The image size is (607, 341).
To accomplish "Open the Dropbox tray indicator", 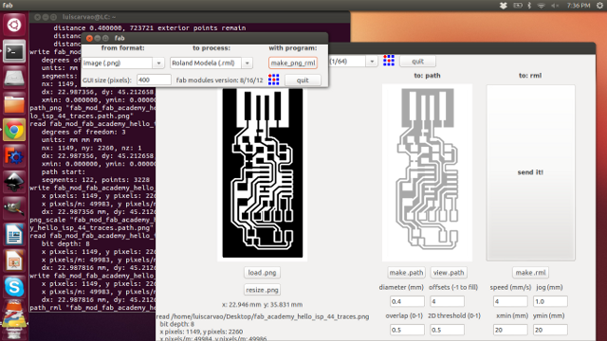I will [x=503, y=6].
